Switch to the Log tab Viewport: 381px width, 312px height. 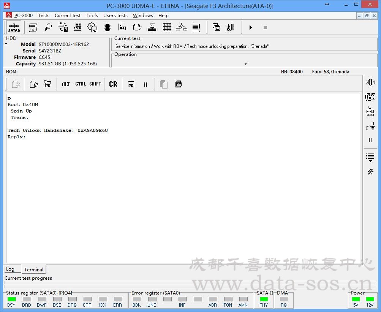[x=10, y=269]
